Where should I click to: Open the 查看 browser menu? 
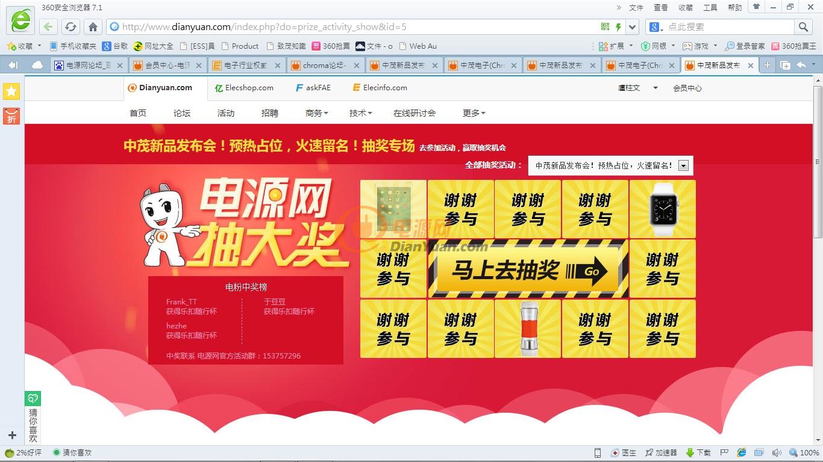click(x=661, y=7)
